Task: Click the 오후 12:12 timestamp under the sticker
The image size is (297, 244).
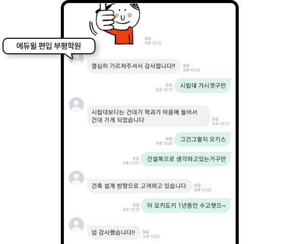Action: click(x=153, y=43)
